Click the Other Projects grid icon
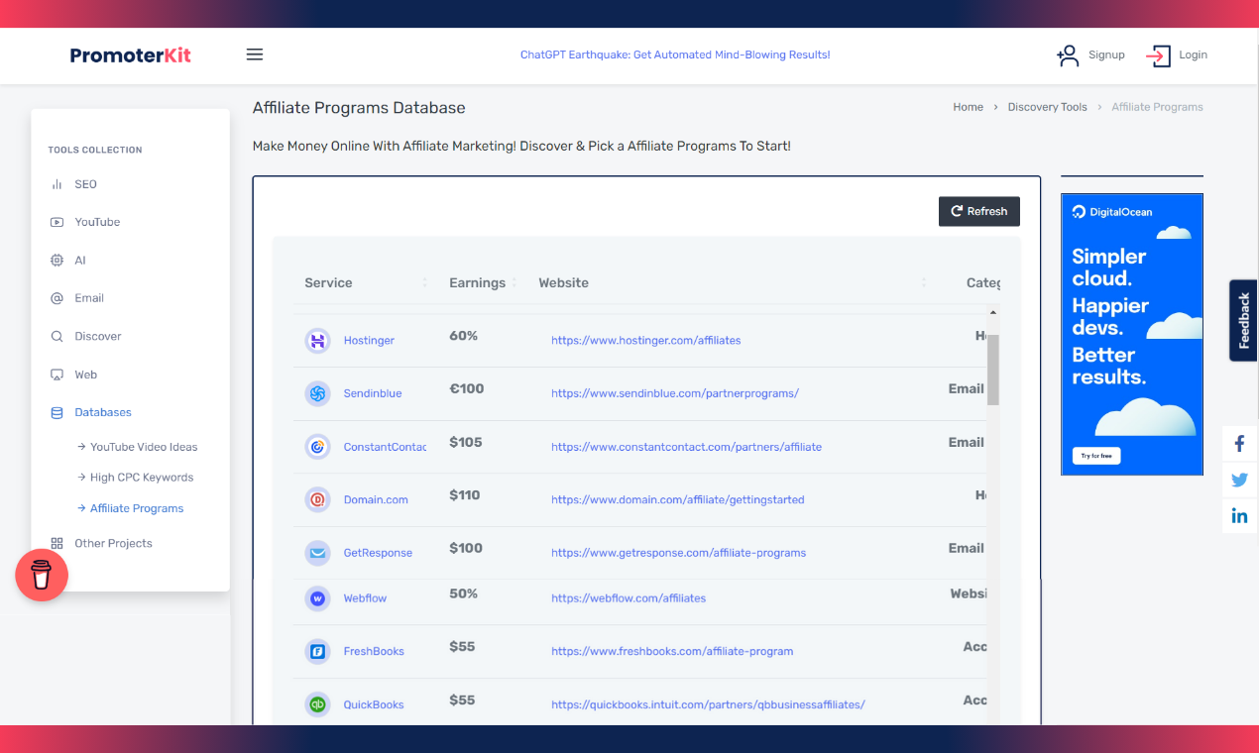 coord(57,543)
